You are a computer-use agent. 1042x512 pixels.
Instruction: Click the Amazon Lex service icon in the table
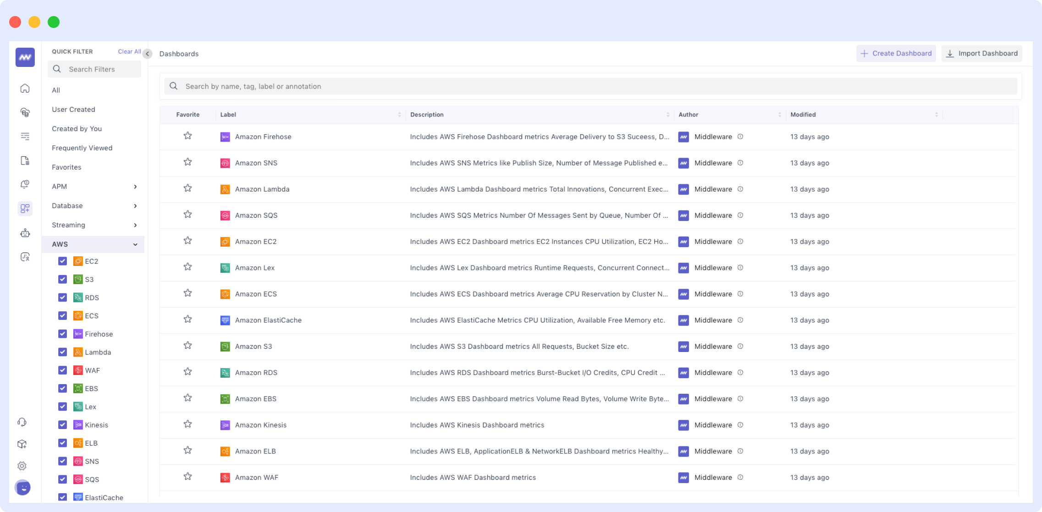pos(225,268)
